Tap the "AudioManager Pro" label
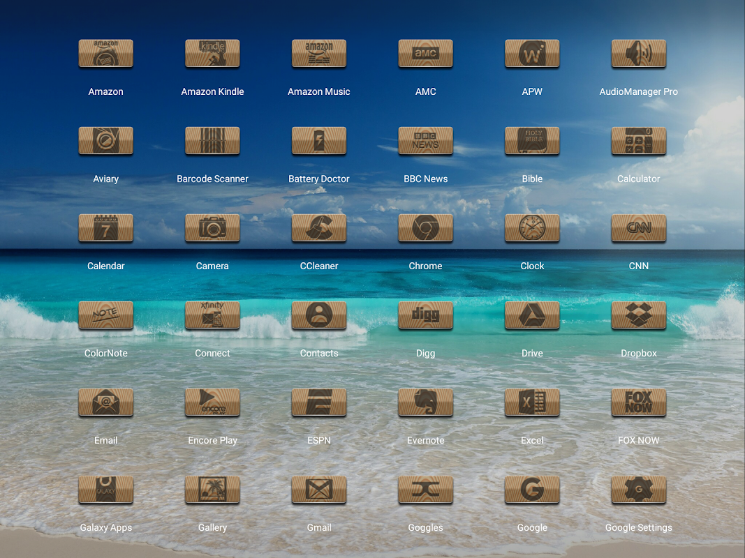The width and height of the screenshot is (745, 558). tap(639, 91)
